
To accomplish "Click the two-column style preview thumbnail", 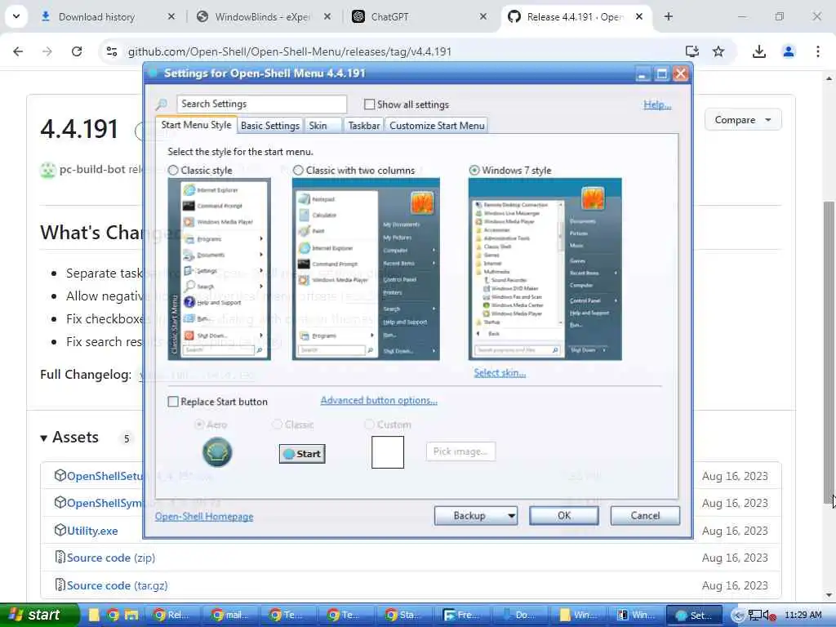I will pos(366,269).
